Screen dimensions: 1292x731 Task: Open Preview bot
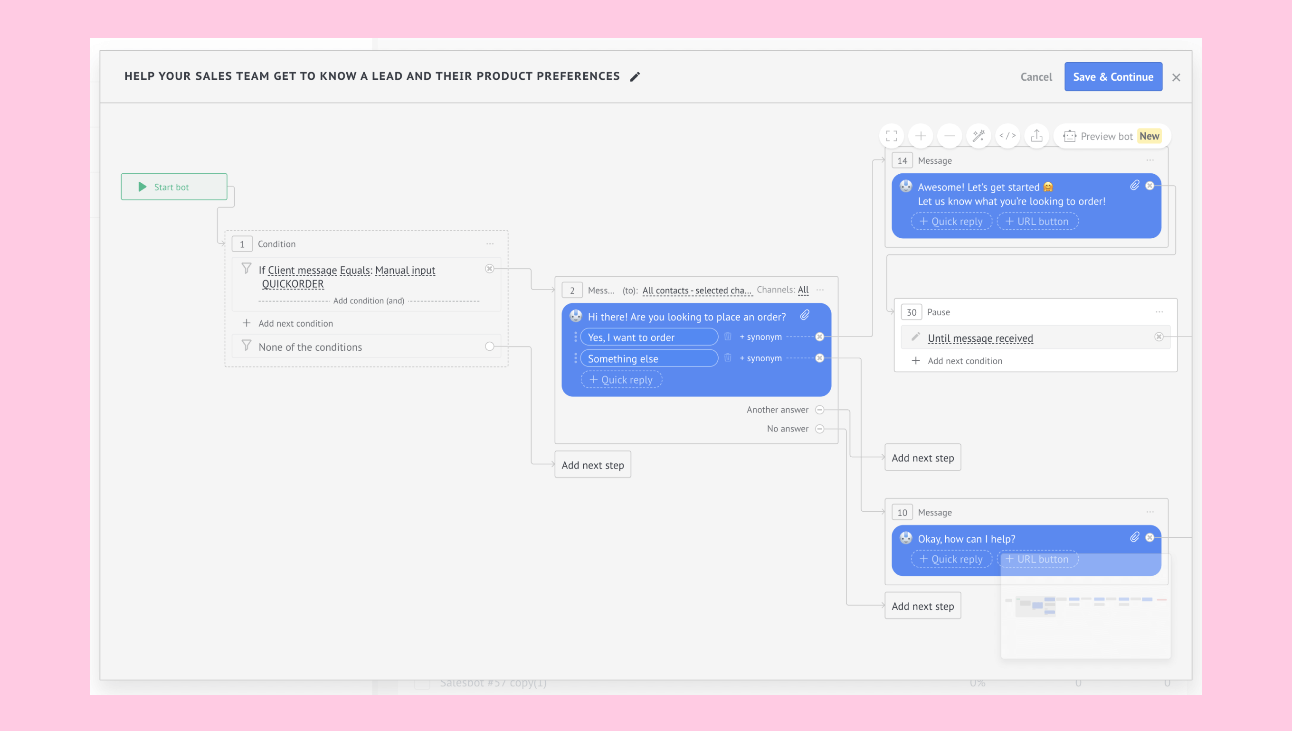[x=1112, y=136]
